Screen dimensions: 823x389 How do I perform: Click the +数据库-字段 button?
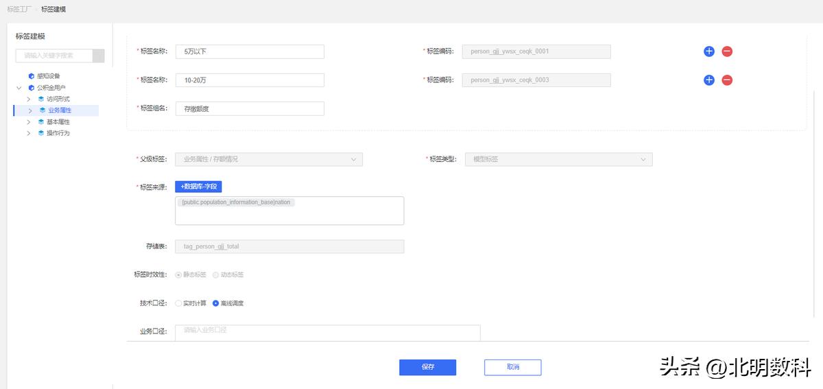tap(198, 187)
